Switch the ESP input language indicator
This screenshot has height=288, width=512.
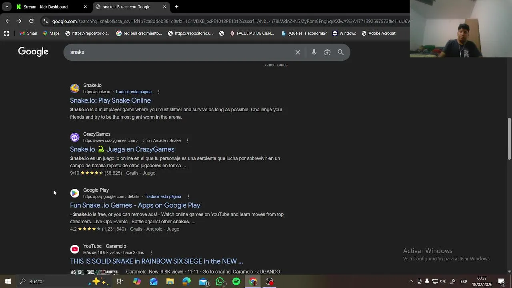coord(464,281)
